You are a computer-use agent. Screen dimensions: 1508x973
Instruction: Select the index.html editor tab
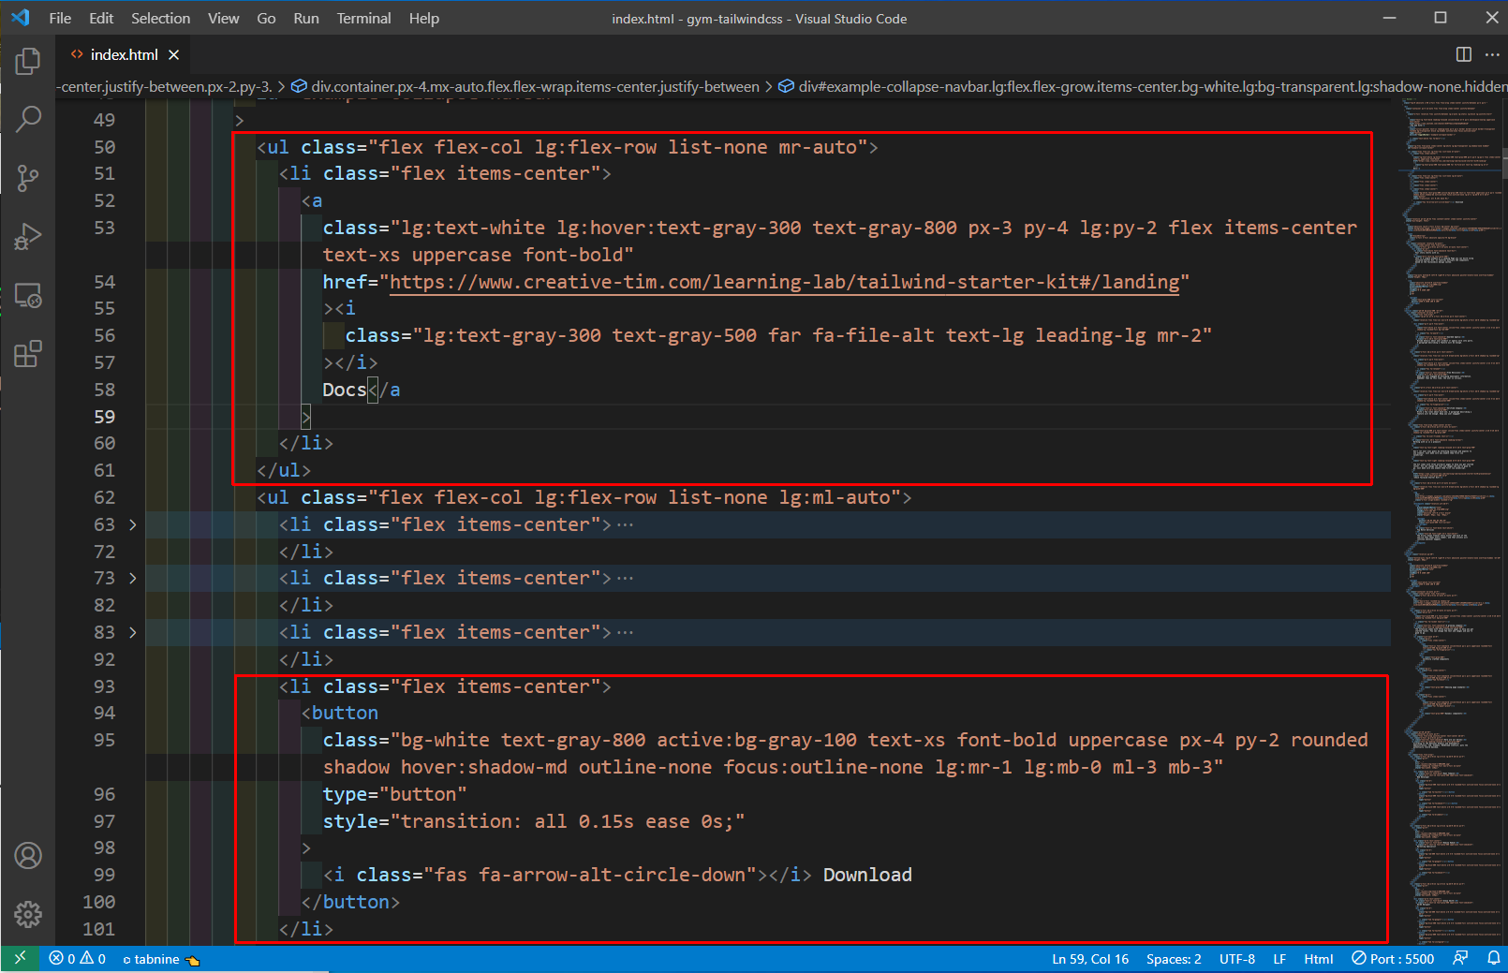(124, 55)
